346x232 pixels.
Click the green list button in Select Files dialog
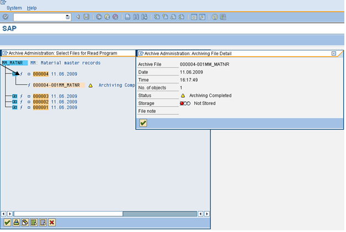[34, 222]
